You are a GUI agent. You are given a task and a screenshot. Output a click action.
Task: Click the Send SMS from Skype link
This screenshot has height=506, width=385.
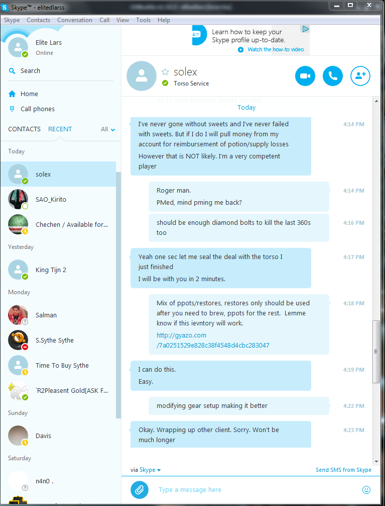click(x=343, y=470)
